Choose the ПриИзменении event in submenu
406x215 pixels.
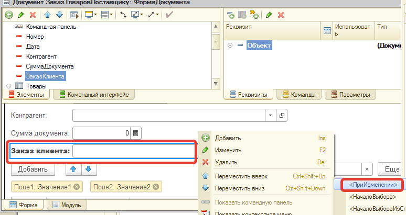[369, 184]
